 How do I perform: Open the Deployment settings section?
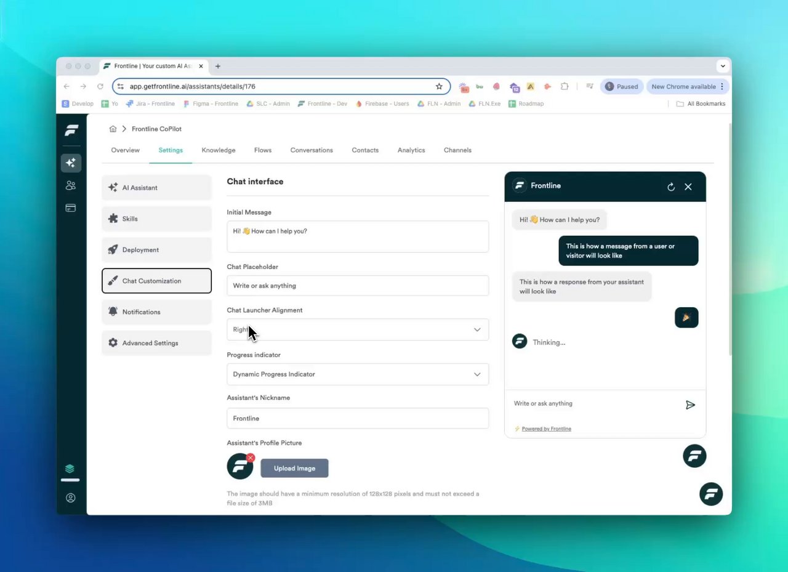pos(156,250)
